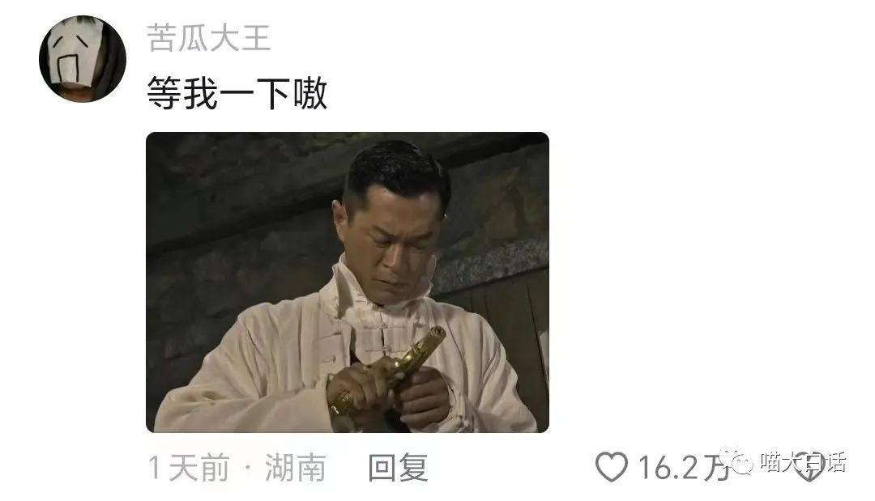
Task: Click the paper mask face in avatar
Action: point(75,53)
